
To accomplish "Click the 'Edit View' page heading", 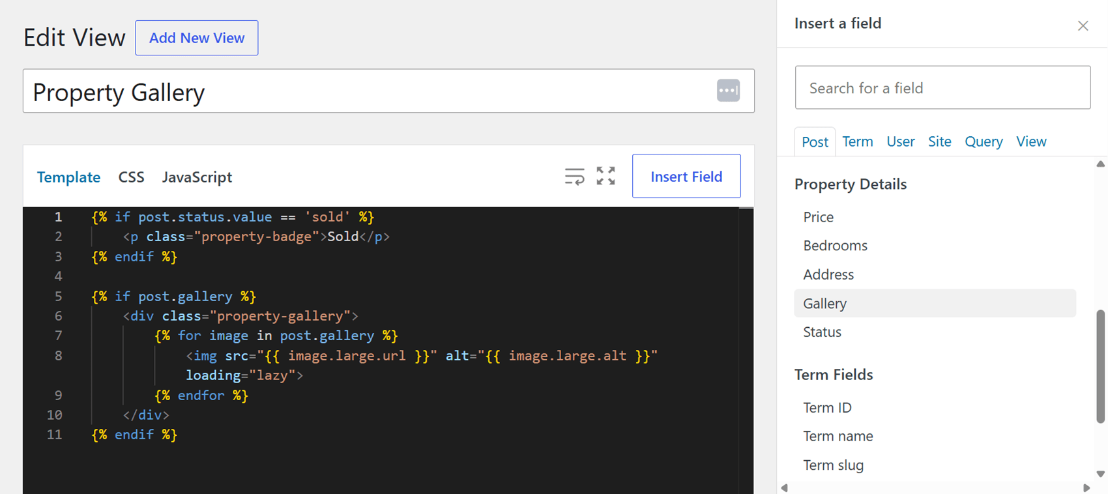I will pyautogui.click(x=74, y=38).
